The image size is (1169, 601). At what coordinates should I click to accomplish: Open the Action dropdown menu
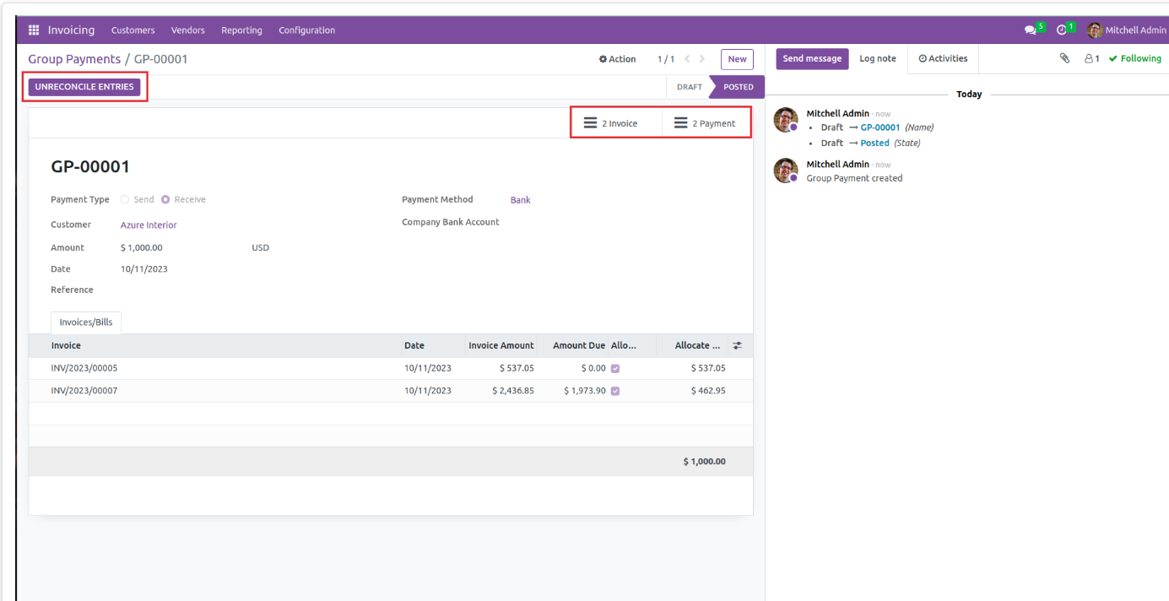point(618,59)
